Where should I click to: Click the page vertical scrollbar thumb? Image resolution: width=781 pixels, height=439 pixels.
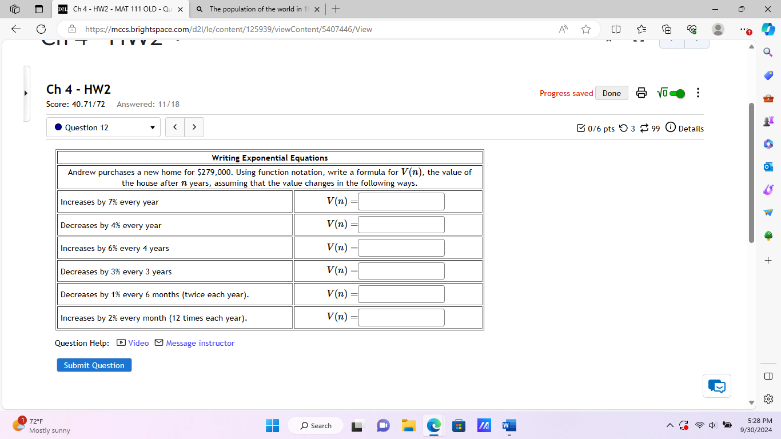tap(752, 173)
